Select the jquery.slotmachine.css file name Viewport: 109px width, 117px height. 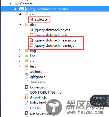[52, 30]
